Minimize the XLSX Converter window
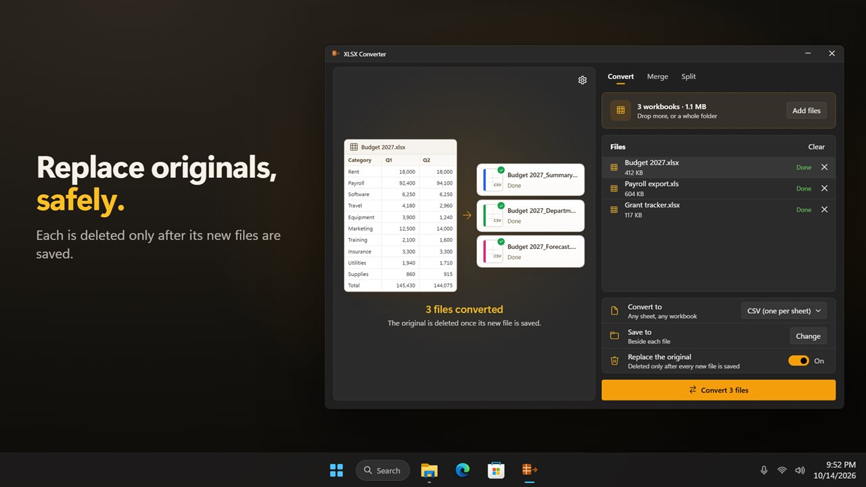Image resolution: width=866 pixels, height=487 pixels. pyautogui.click(x=808, y=53)
